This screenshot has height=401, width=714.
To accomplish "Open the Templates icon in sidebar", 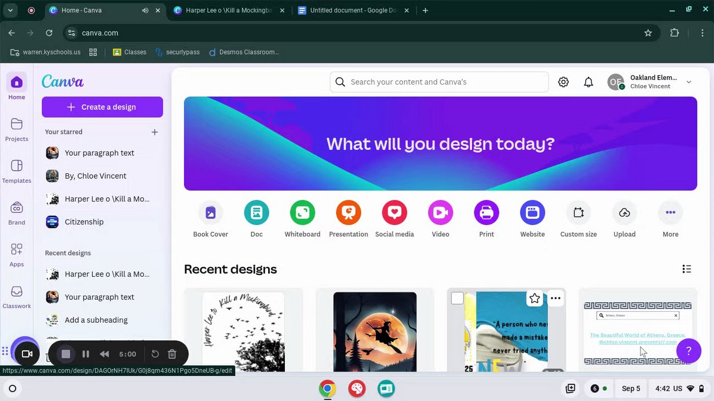I will pyautogui.click(x=16, y=165).
